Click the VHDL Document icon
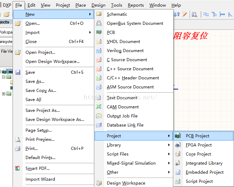 99,41
